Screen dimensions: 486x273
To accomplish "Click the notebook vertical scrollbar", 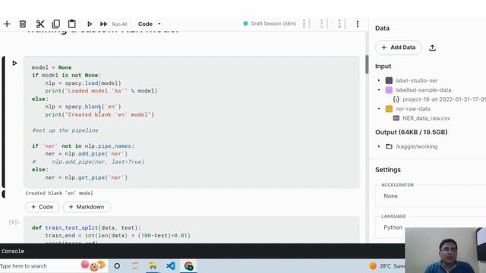I will (367, 64).
